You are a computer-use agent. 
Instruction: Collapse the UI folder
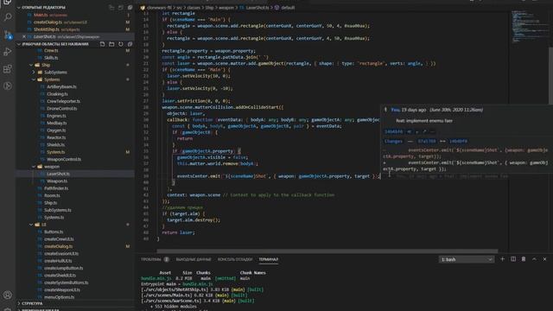pos(31,225)
